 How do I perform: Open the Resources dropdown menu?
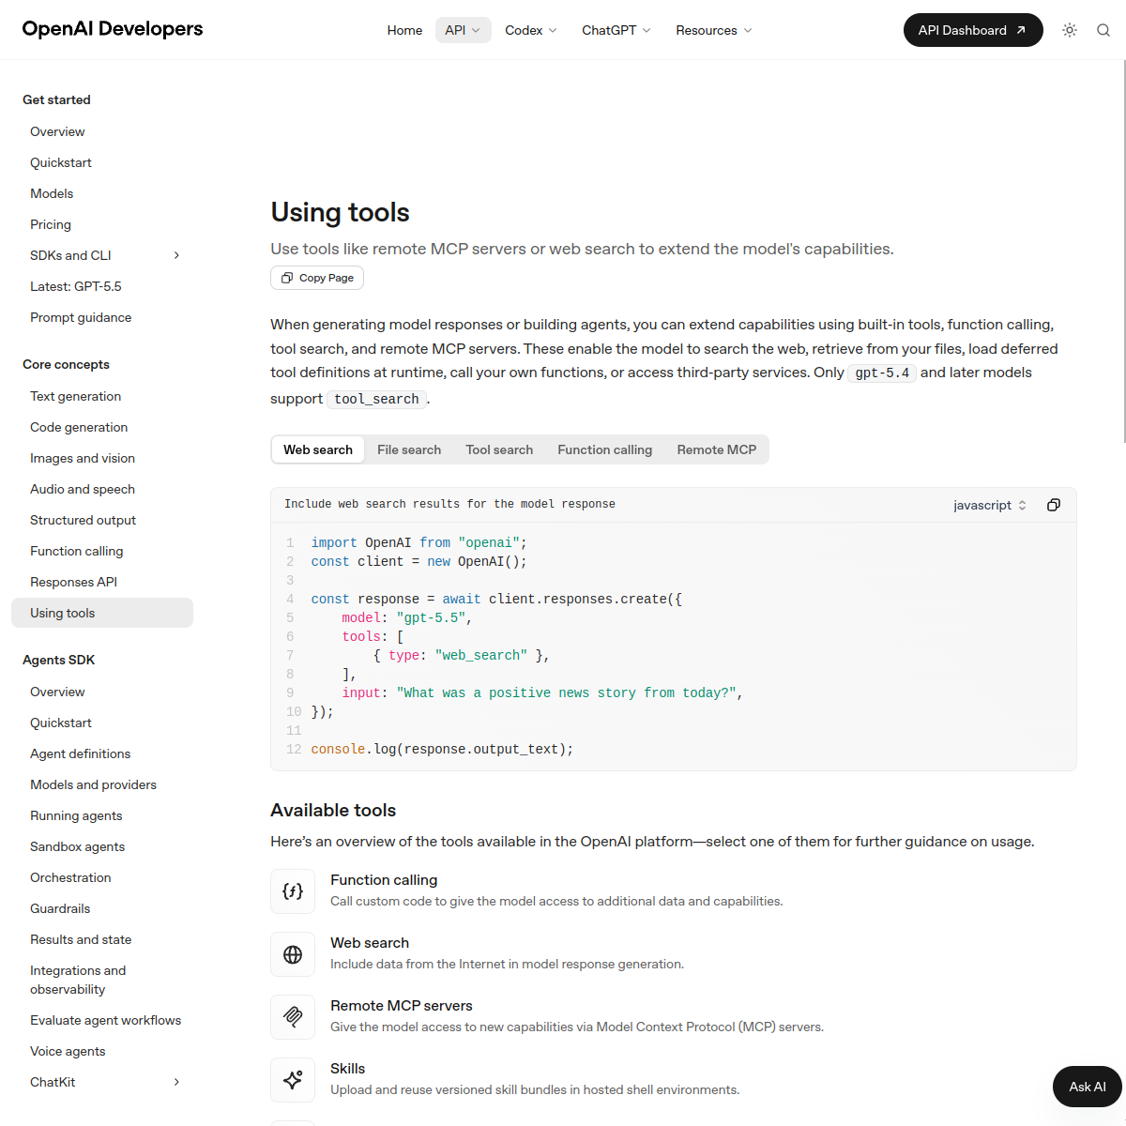pos(714,30)
